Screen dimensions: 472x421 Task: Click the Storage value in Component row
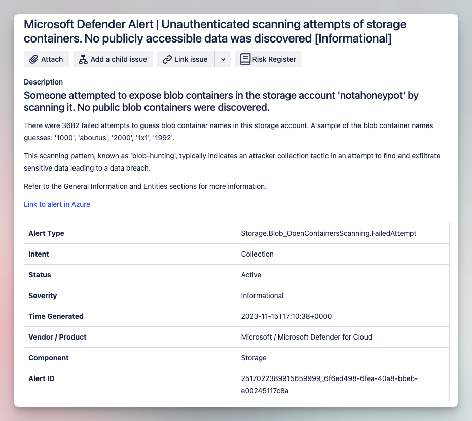pos(254,358)
